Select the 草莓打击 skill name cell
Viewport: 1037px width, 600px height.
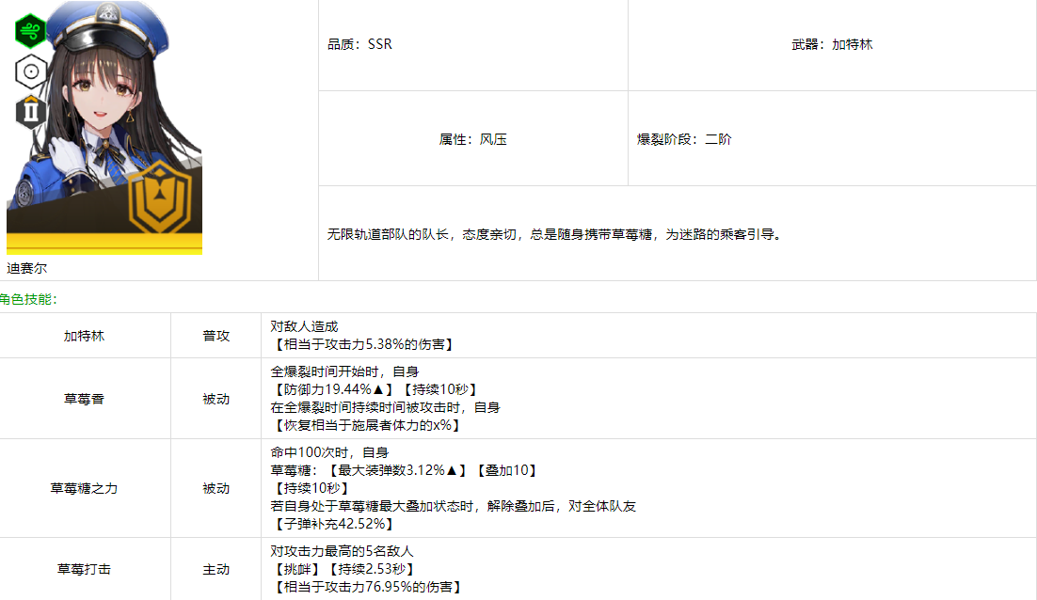pyautogui.click(x=85, y=569)
